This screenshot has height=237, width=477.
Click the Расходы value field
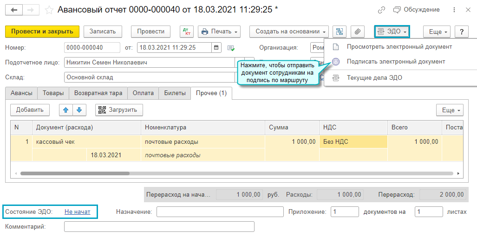(340, 194)
